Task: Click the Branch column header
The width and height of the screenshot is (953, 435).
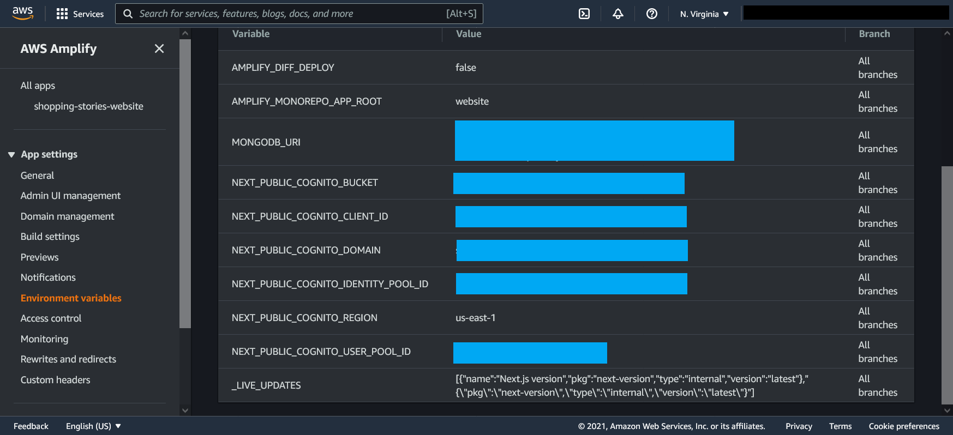Action: click(874, 34)
